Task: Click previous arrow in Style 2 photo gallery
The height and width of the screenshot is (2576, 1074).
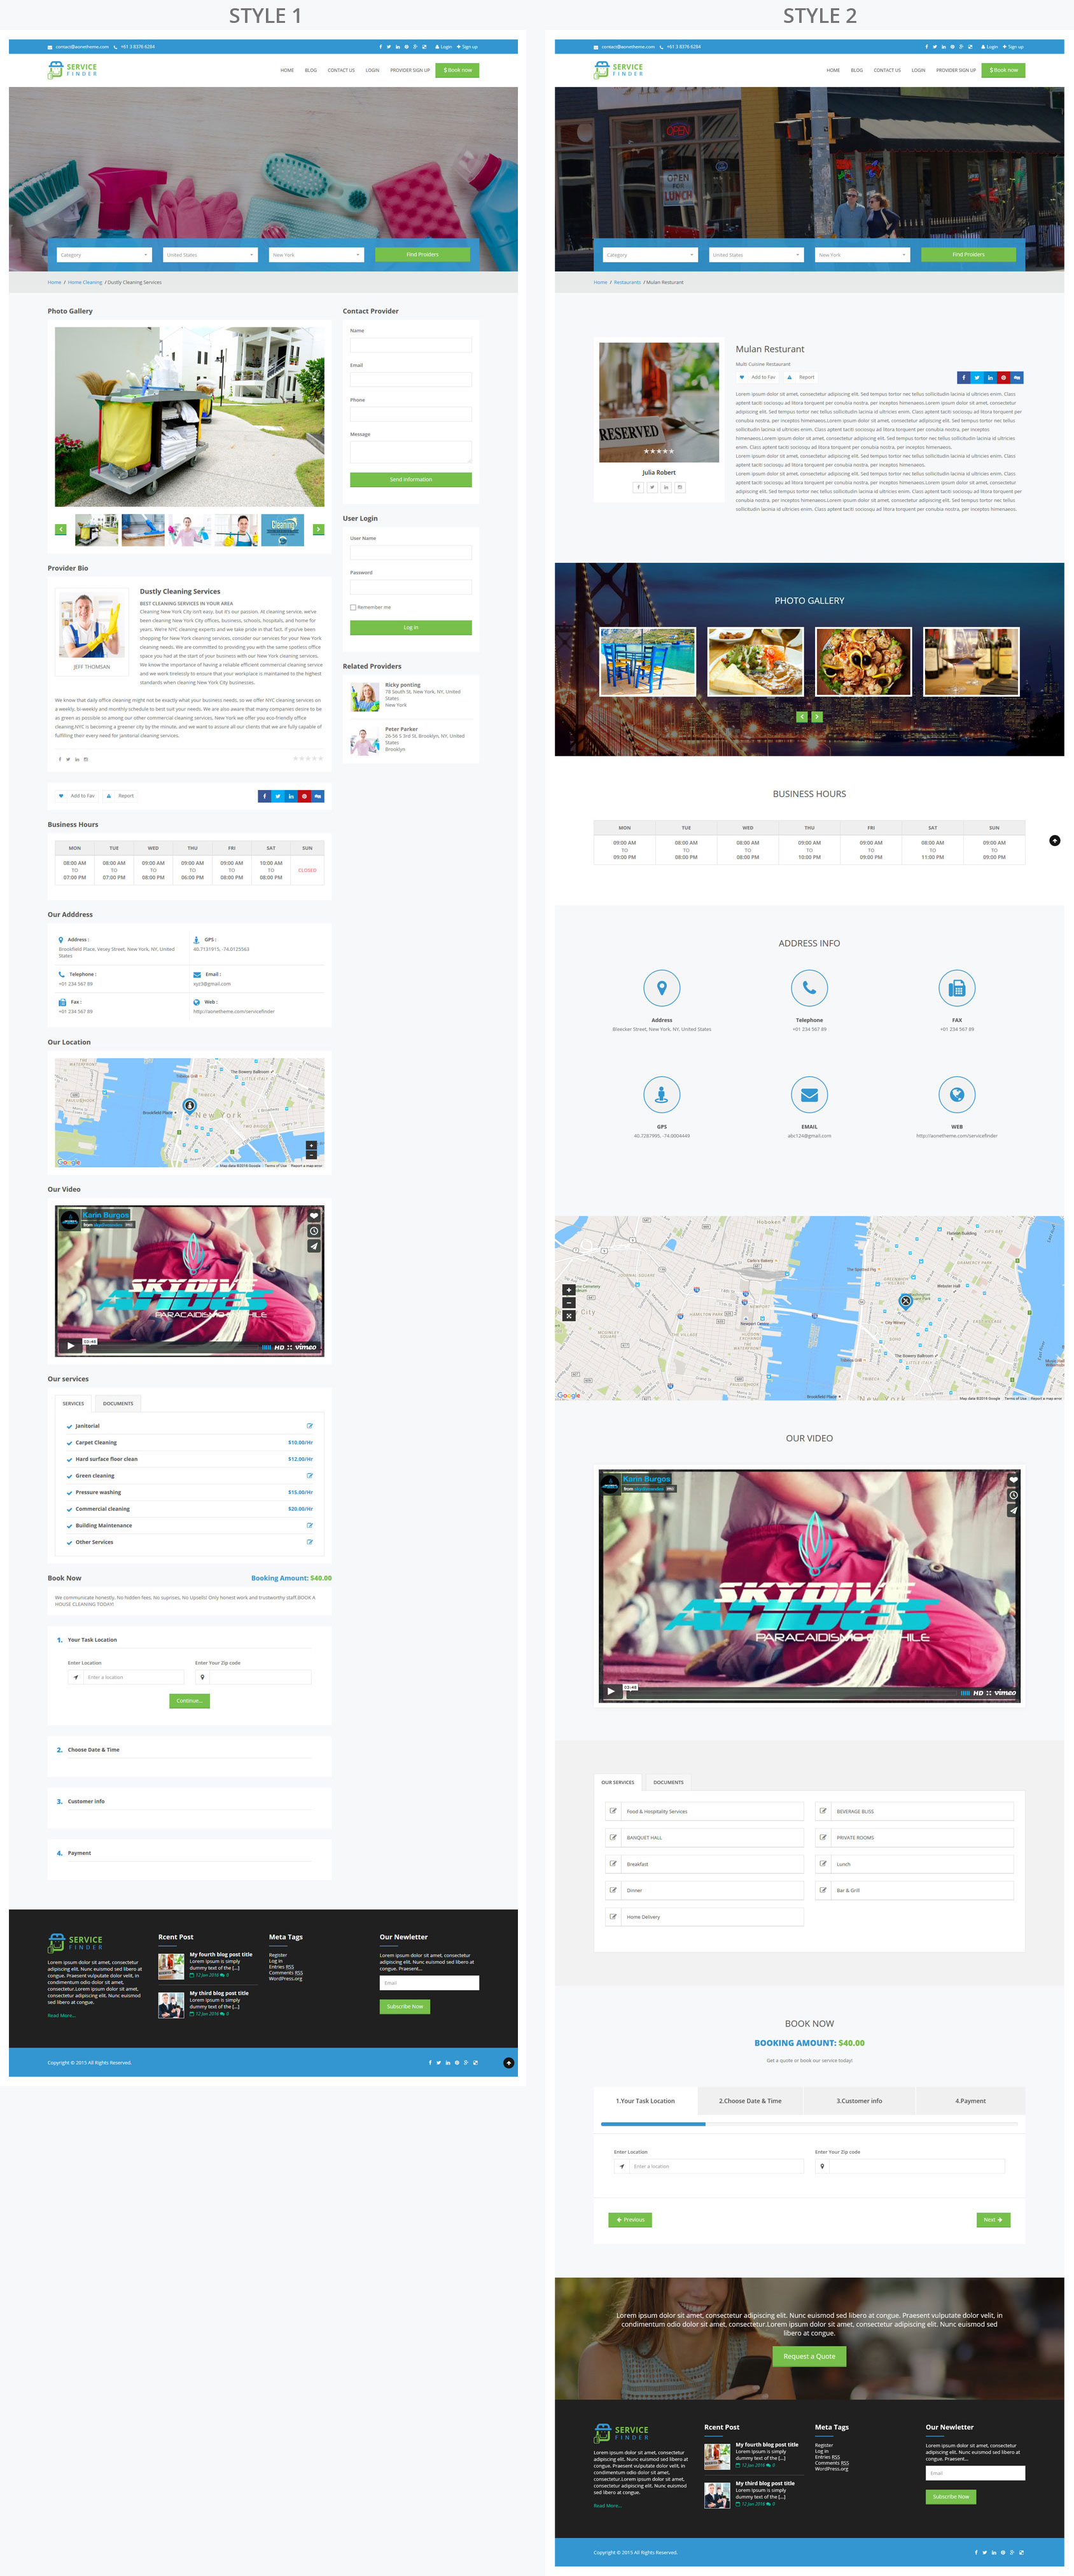Action: click(x=801, y=717)
